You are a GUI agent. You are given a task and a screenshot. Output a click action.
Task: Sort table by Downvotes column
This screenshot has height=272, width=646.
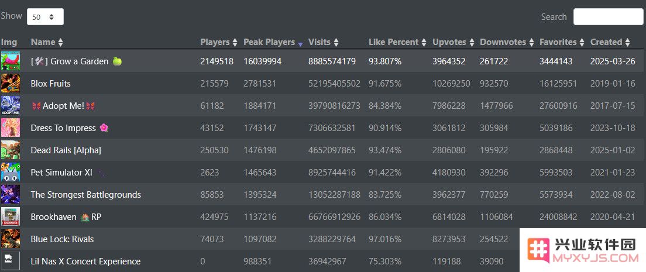point(507,42)
